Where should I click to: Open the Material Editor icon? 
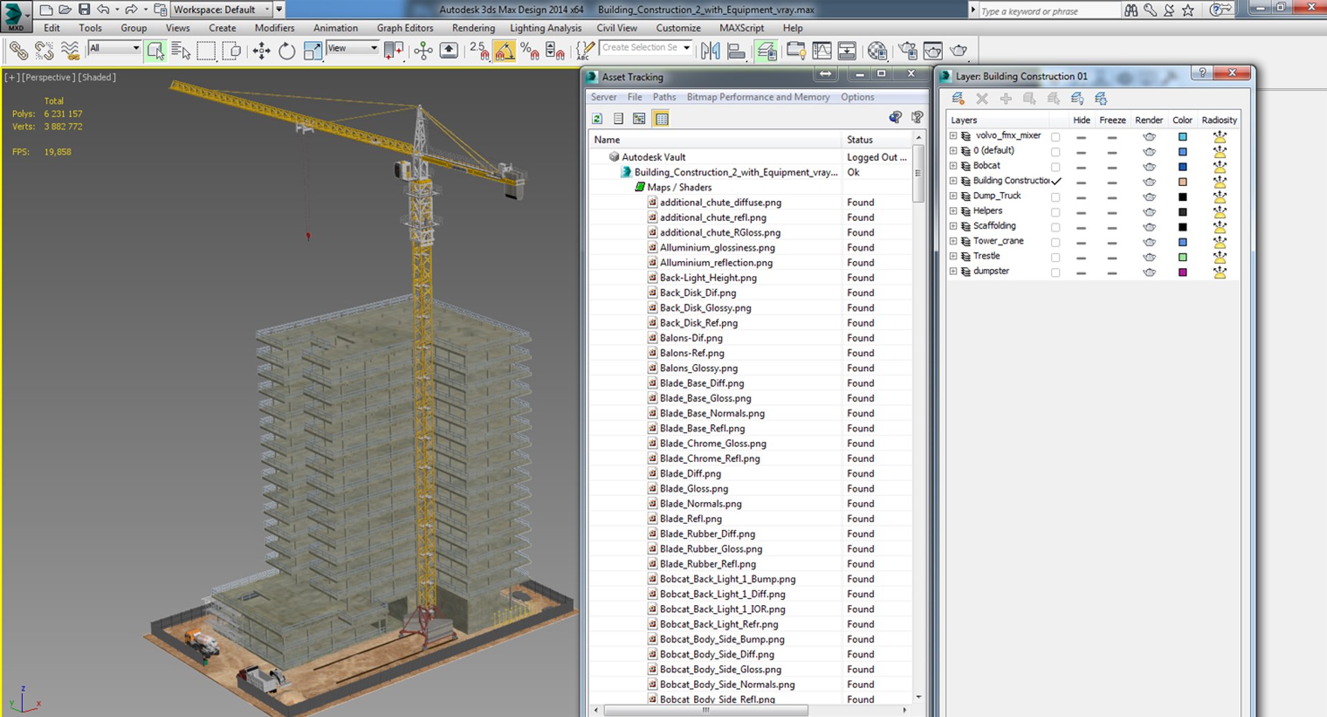click(x=877, y=50)
